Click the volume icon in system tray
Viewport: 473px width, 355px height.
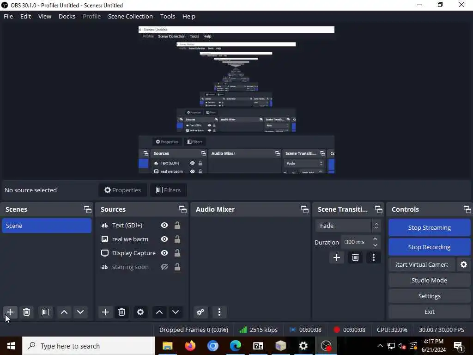pos(402,346)
